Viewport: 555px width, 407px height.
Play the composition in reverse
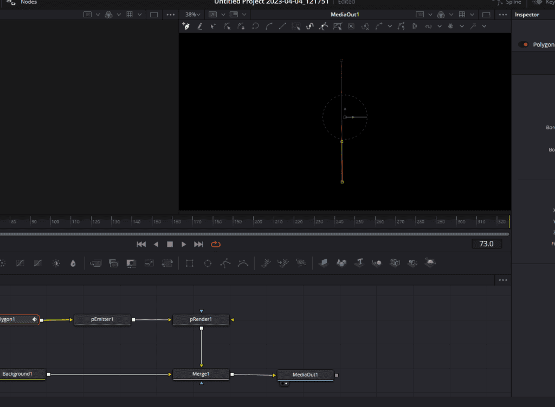coord(156,244)
